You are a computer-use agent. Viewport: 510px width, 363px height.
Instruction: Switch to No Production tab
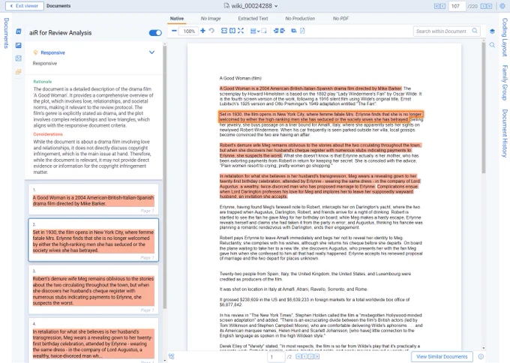coord(300,19)
